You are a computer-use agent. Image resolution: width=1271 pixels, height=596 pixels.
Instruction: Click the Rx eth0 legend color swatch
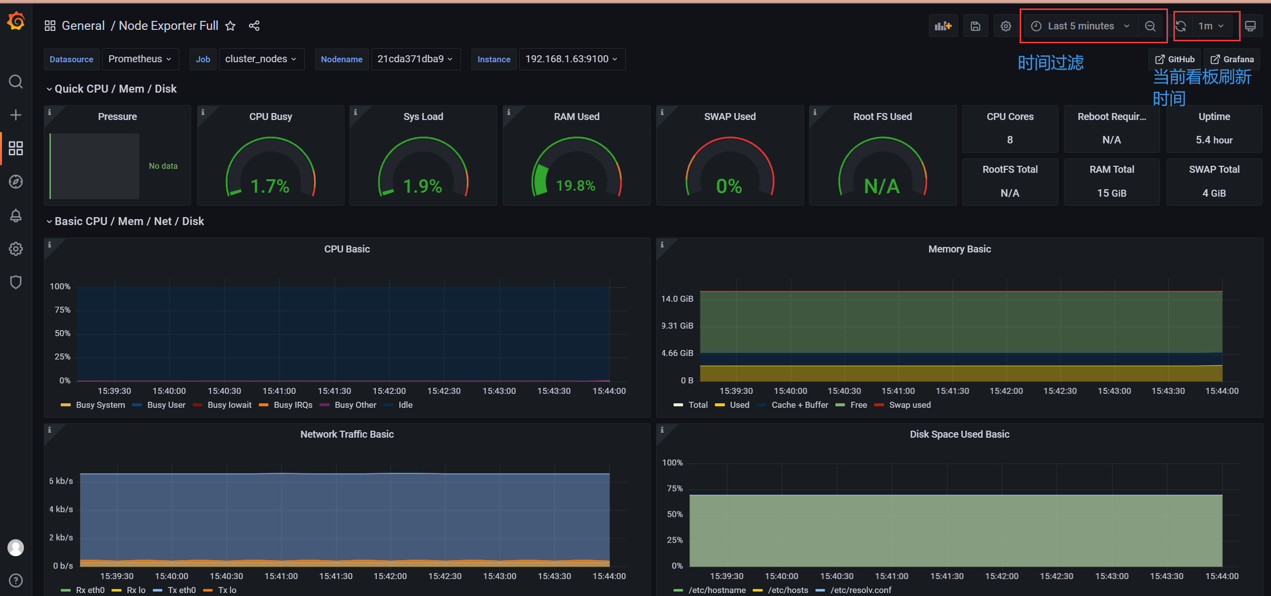pyautogui.click(x=66, y=590)
